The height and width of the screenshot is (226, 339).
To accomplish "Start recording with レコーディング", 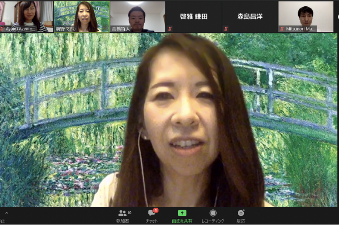I will (213, 216).
